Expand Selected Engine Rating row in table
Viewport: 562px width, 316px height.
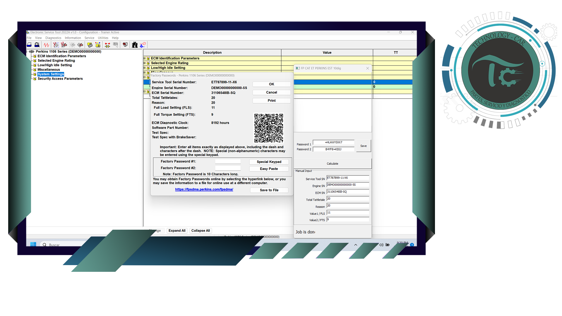(x=144, y=63)
